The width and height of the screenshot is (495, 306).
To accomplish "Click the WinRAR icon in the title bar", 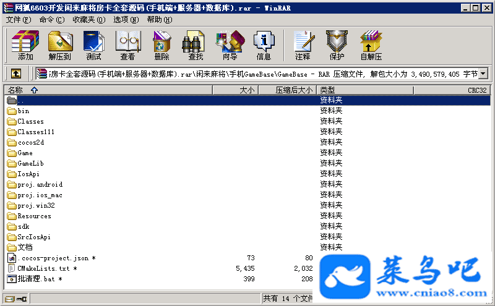I will [8, 8].
